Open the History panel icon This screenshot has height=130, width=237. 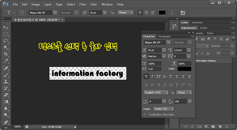coord(174,26)
